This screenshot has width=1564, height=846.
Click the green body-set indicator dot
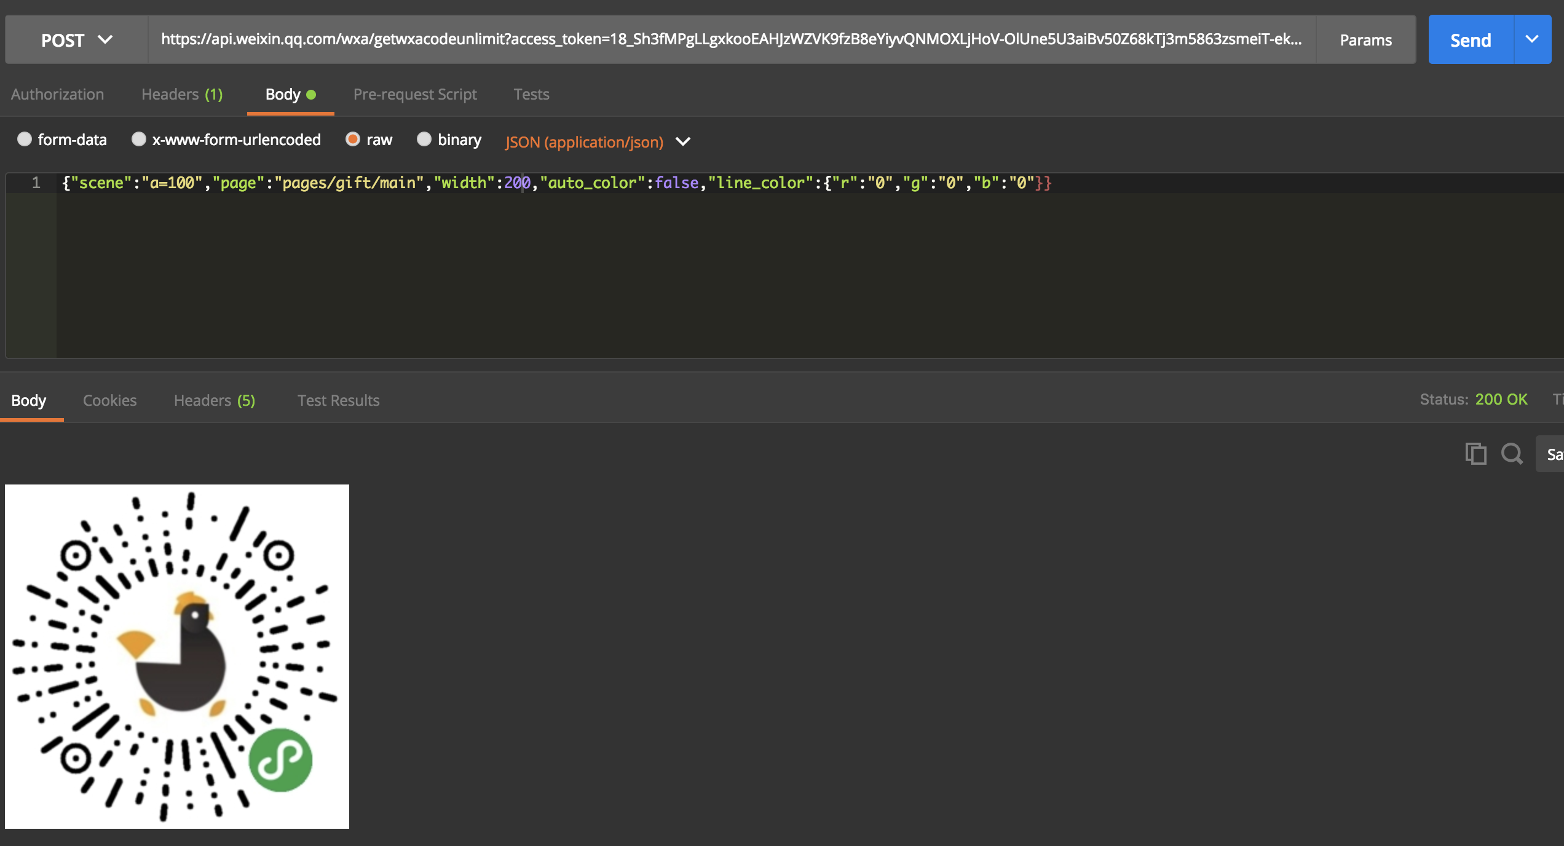pyautogui.click(x=312, y=95)
